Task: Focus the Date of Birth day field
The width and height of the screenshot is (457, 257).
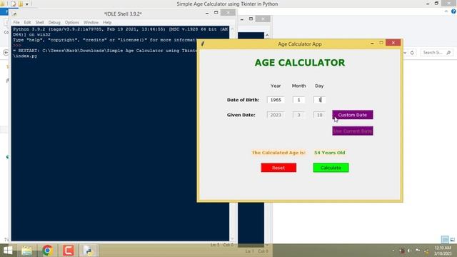Action: pyautogui.click(x=319, y=100)
